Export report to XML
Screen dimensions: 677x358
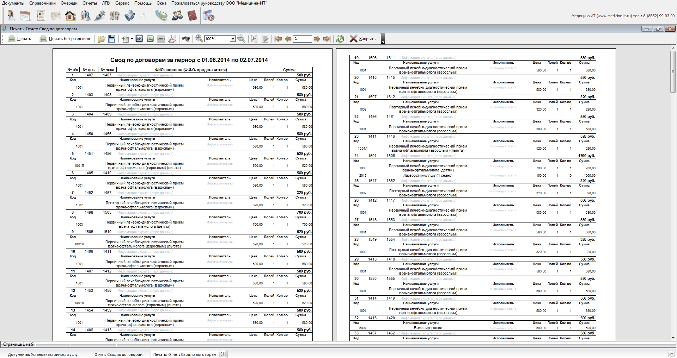coord(161,39)
